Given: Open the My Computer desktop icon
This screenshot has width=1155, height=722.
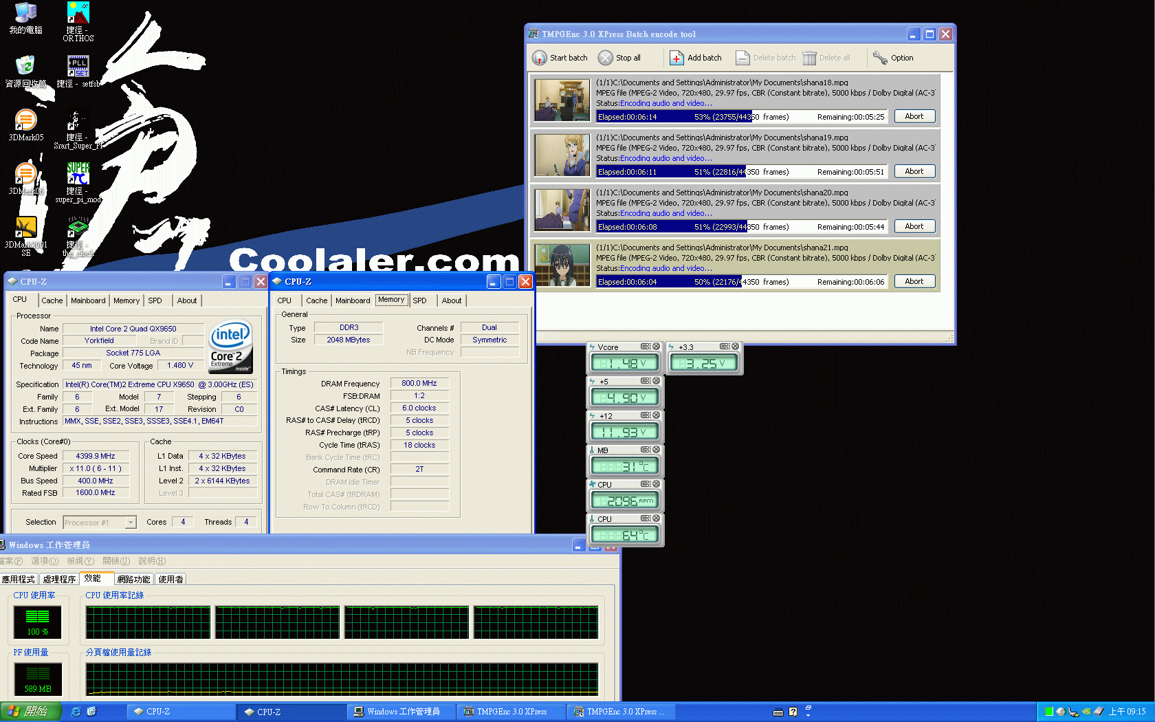Looking at the screenshot, I should coord(25,19).
